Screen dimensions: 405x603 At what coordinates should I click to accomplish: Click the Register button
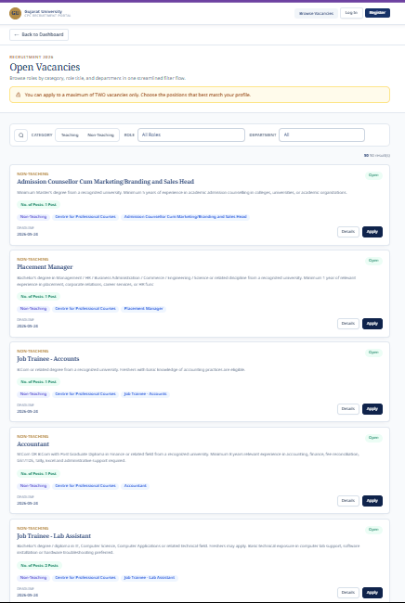click(377, 13)
